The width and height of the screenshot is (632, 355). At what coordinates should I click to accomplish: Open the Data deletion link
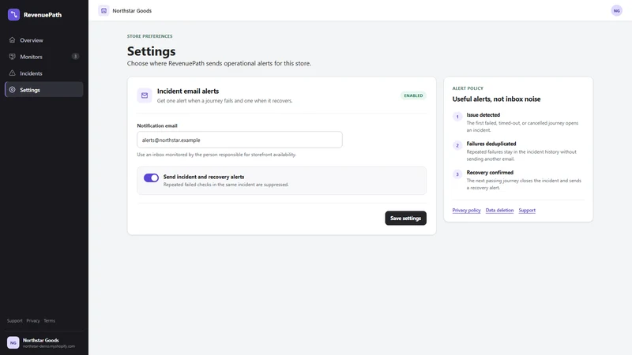tap(499, 210)
